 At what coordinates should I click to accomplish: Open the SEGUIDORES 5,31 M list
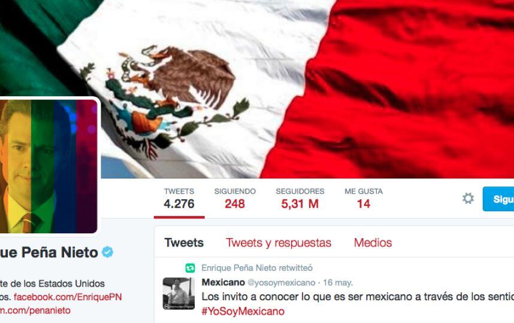pyautogui.click(x=300, y=199)
